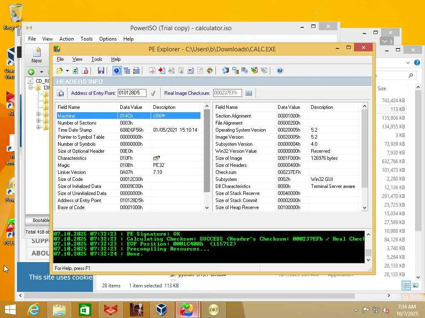Open Section Headers viewer icon
Image resolution: width=425 pixels, height=318 pixels.
pyautogui.click(x=136, y=71)
